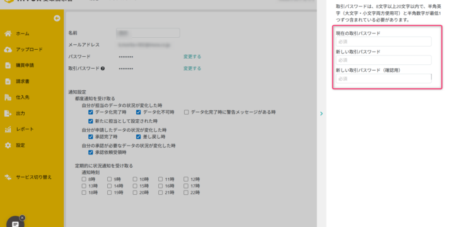Image resolution: width=454 pixels, height=227 pixels.
Task: Check the 21時 notification time
Action: pos(160,192)
